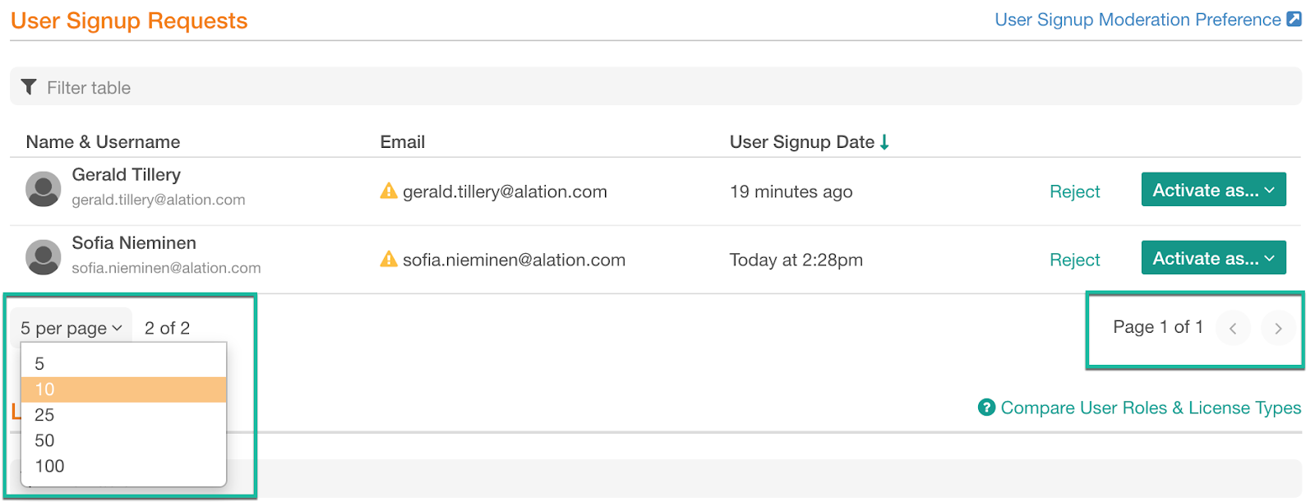This screenshot has width=1315, height=502.
Task: Select 10 rows per page option
Action: [123, 389]
